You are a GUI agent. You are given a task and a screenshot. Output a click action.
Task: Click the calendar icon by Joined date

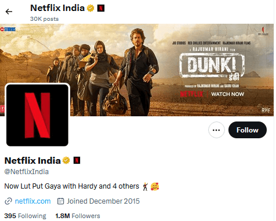click(x=60, y=201)
